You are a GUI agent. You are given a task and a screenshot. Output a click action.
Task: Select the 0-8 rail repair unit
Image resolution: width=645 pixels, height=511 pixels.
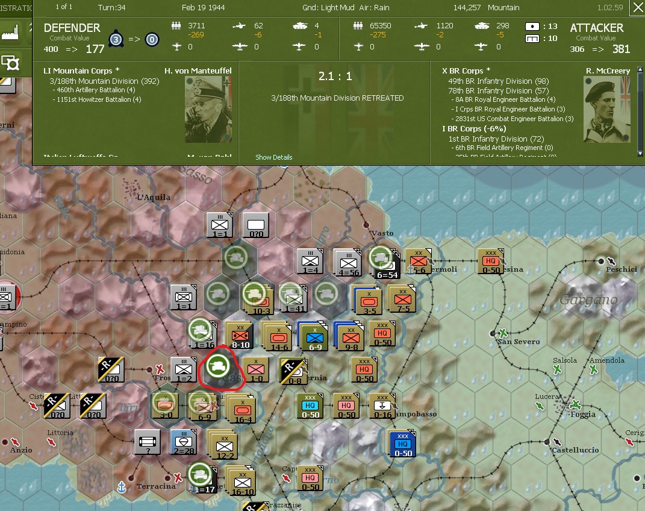pyautogui.click(x=294, y=372)
